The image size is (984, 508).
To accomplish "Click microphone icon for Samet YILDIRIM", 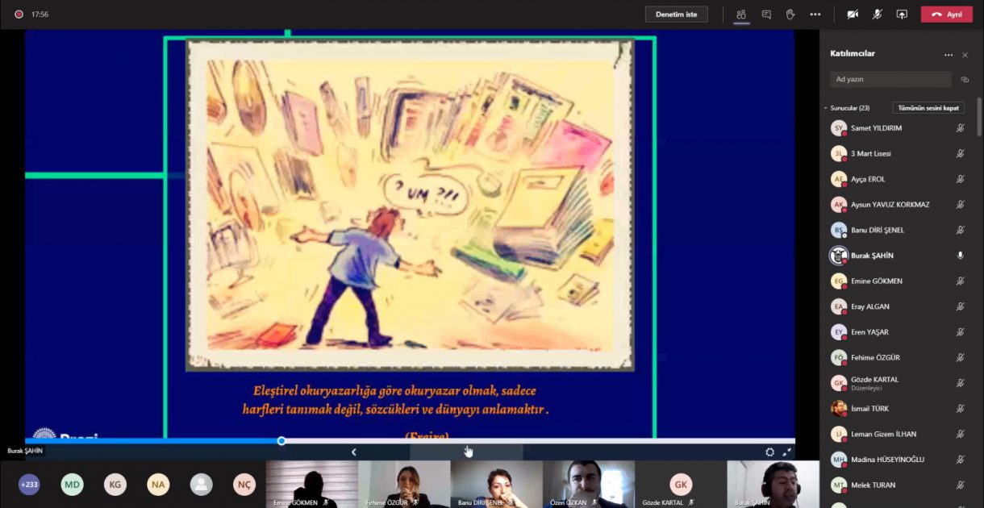I will [x=960, y=128].
